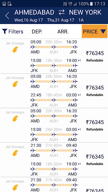Sort flights by ARR. time
Viewport: 108px width, 192px height.
[x=63, y=31]
